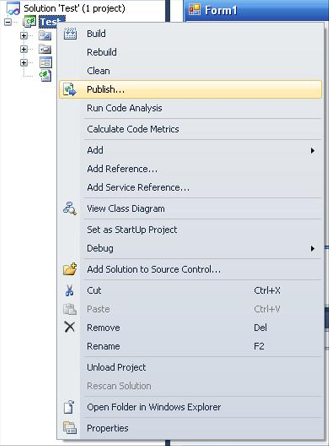The width and height of the screenshot is (329, 446).
Task: Expand the third child node under Test
Action: pyautogui.click(x=24, y=63)
